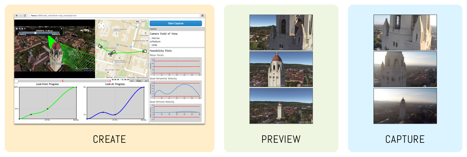
Task: Close the Google Earth time slider panel
Action: pyautogui.click(x=62, y=29)
